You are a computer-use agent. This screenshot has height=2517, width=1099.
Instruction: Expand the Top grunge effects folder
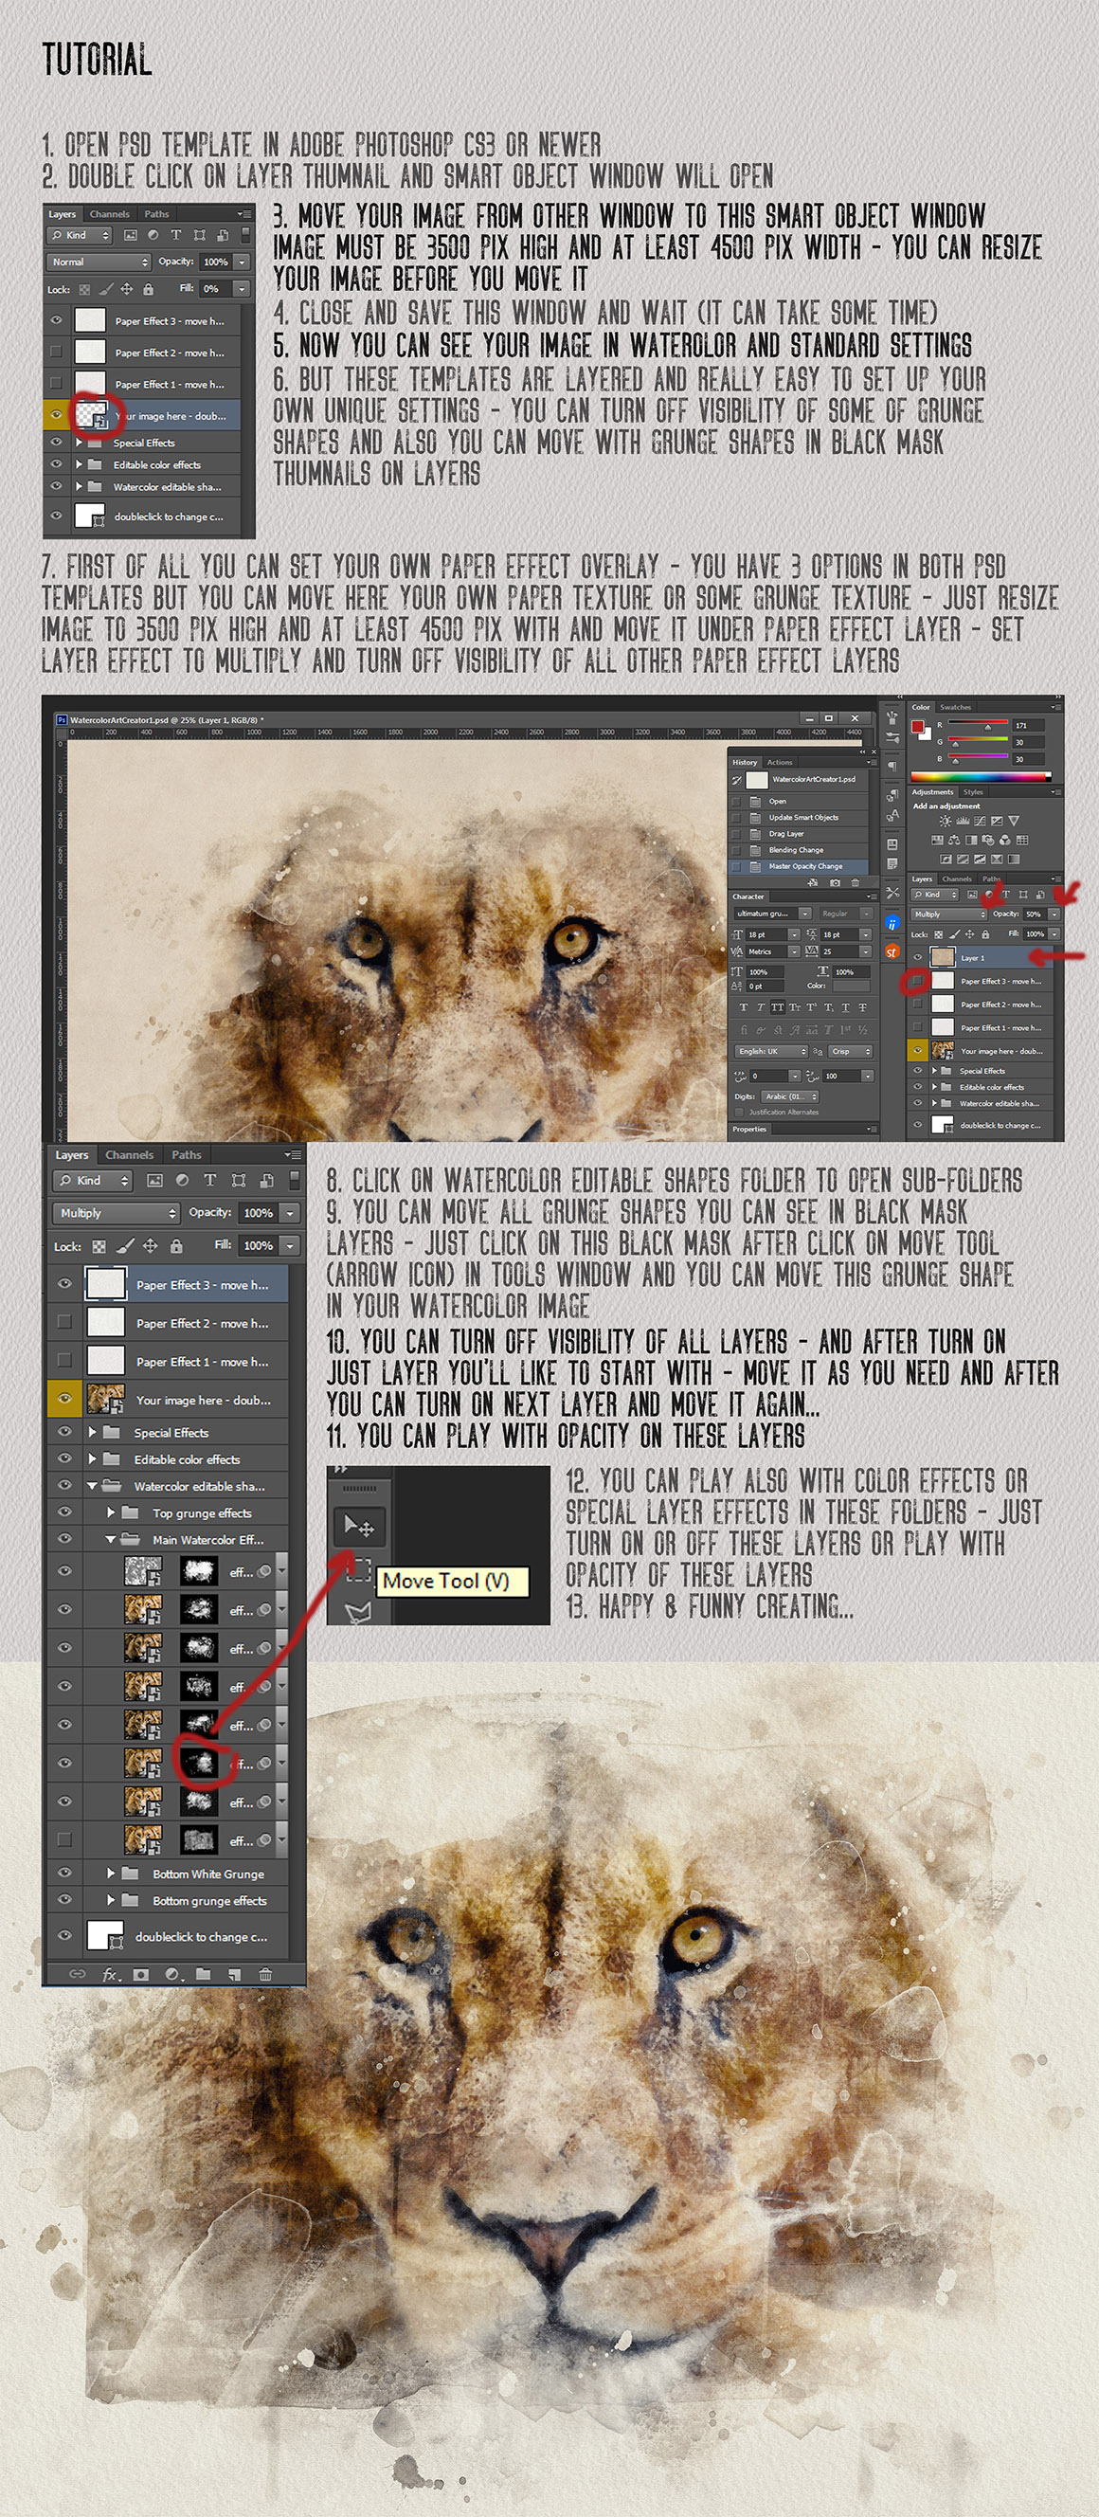pos(111,1512)
